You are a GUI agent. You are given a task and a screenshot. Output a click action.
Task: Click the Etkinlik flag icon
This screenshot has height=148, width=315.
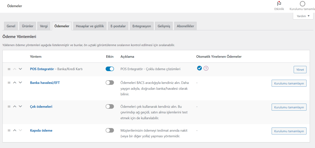pos(279,4)
